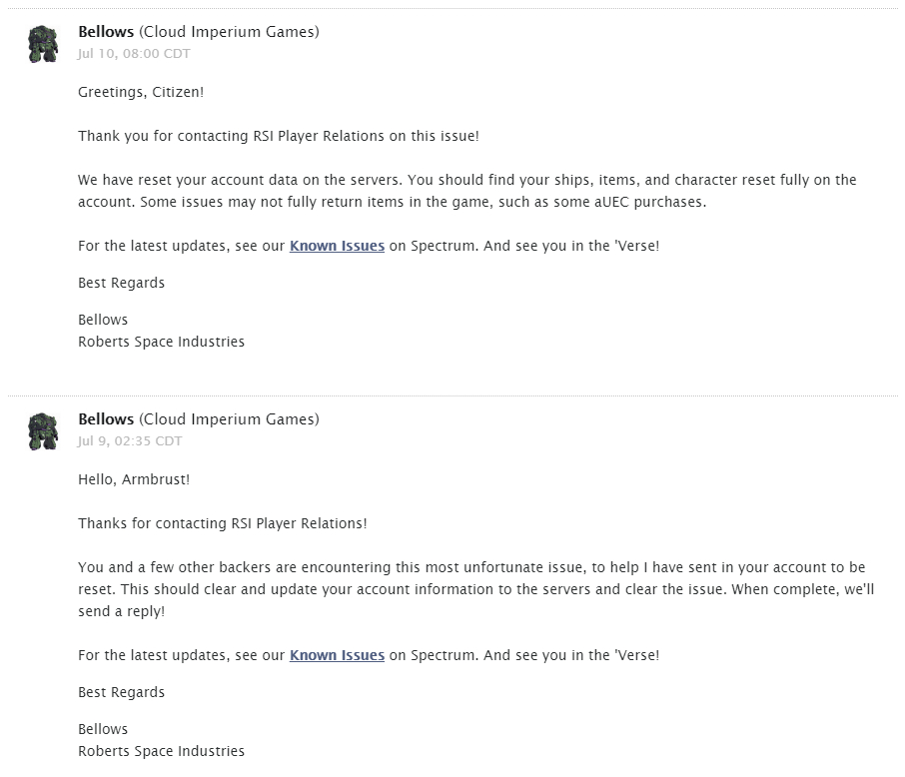Click the 'You and a few other backers' paragraph
This screenshot has height=777, width=905.
click(x=475, y=588)
